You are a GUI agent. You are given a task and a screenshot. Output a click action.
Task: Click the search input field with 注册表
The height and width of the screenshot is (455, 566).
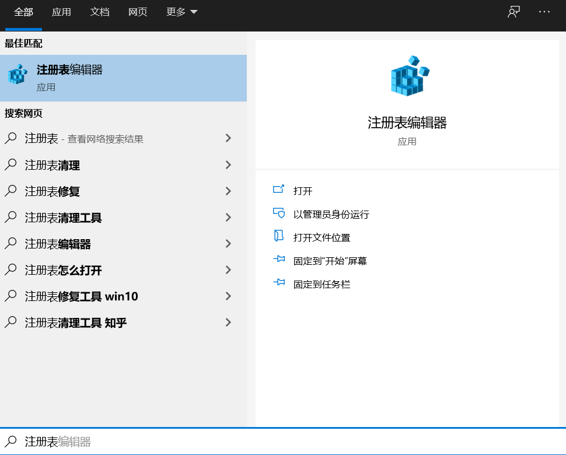[x=283, y=442]
